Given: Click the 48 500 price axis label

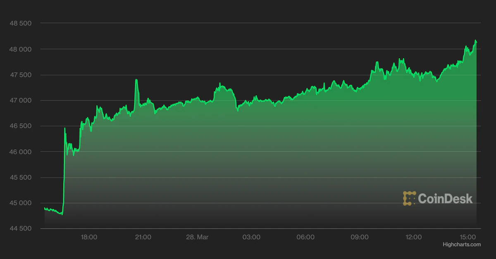Looking at the screenshot, I should 21,24.
